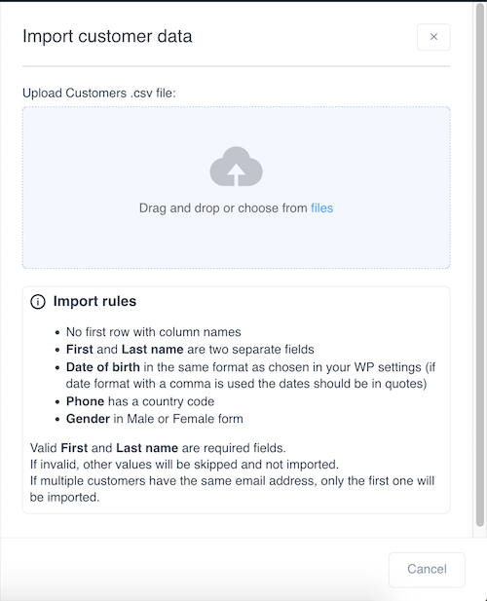The width and height of the screenshot is (487, 601).
Task: Click the 'Phone has a country code' rule
Action: point(140,401)
